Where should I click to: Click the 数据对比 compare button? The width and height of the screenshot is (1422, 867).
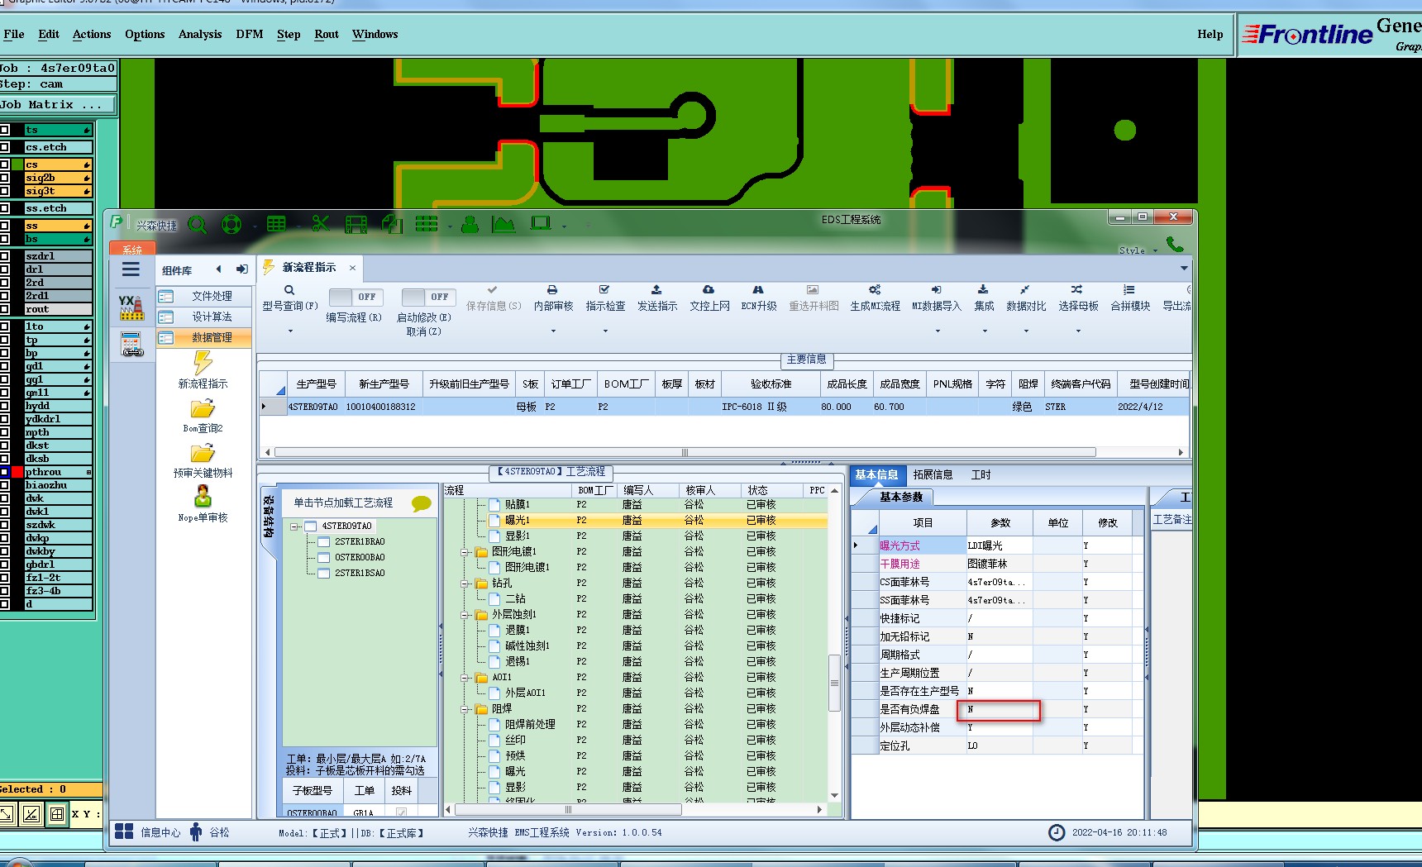(x=1026, y=298)
